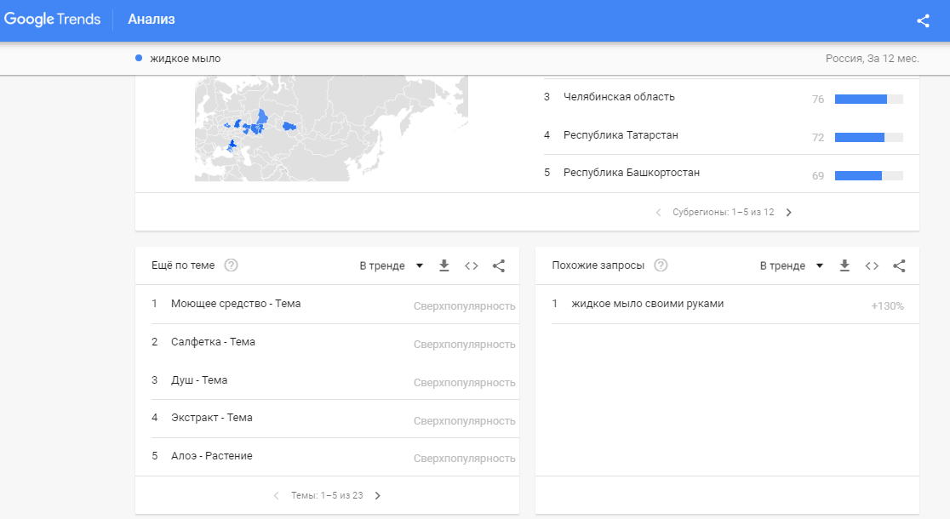The image size is (950, 519).
Task: Click the 'Алоэ - Растение' topic
Action: pyautogui.click(x=211, y=456)
